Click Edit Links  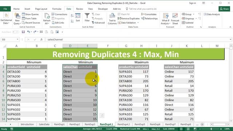58,23
